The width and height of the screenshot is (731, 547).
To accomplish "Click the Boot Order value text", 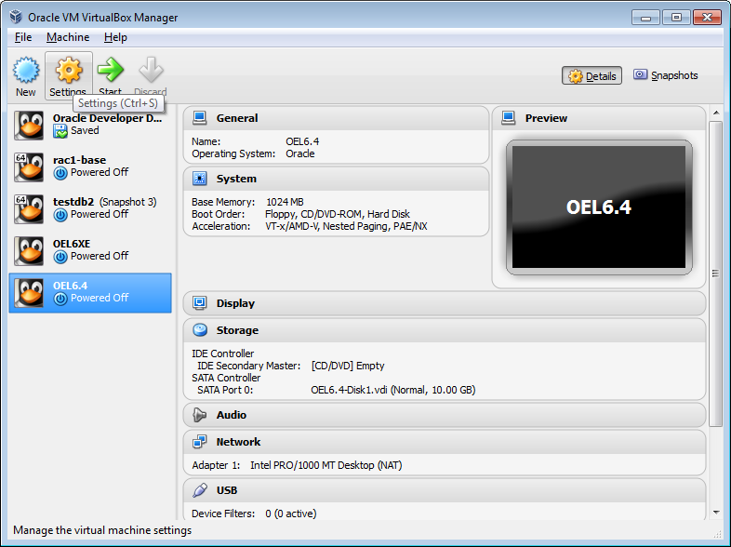I will [x=337, y=214].
